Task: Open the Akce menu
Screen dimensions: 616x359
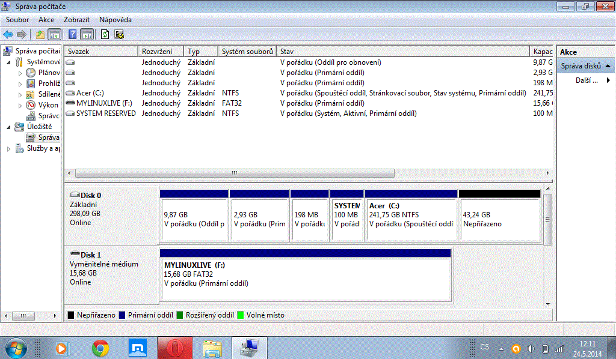Action: pos(46,20)
